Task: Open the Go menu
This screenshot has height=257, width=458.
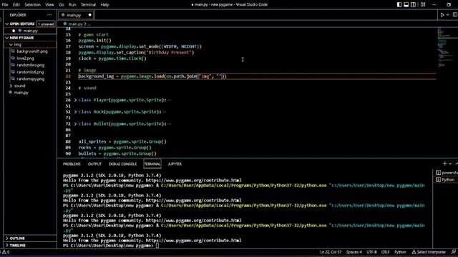Action: click(x=62, y=5)
